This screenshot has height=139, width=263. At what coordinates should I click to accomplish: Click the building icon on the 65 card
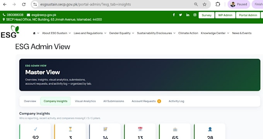(175, 129)
